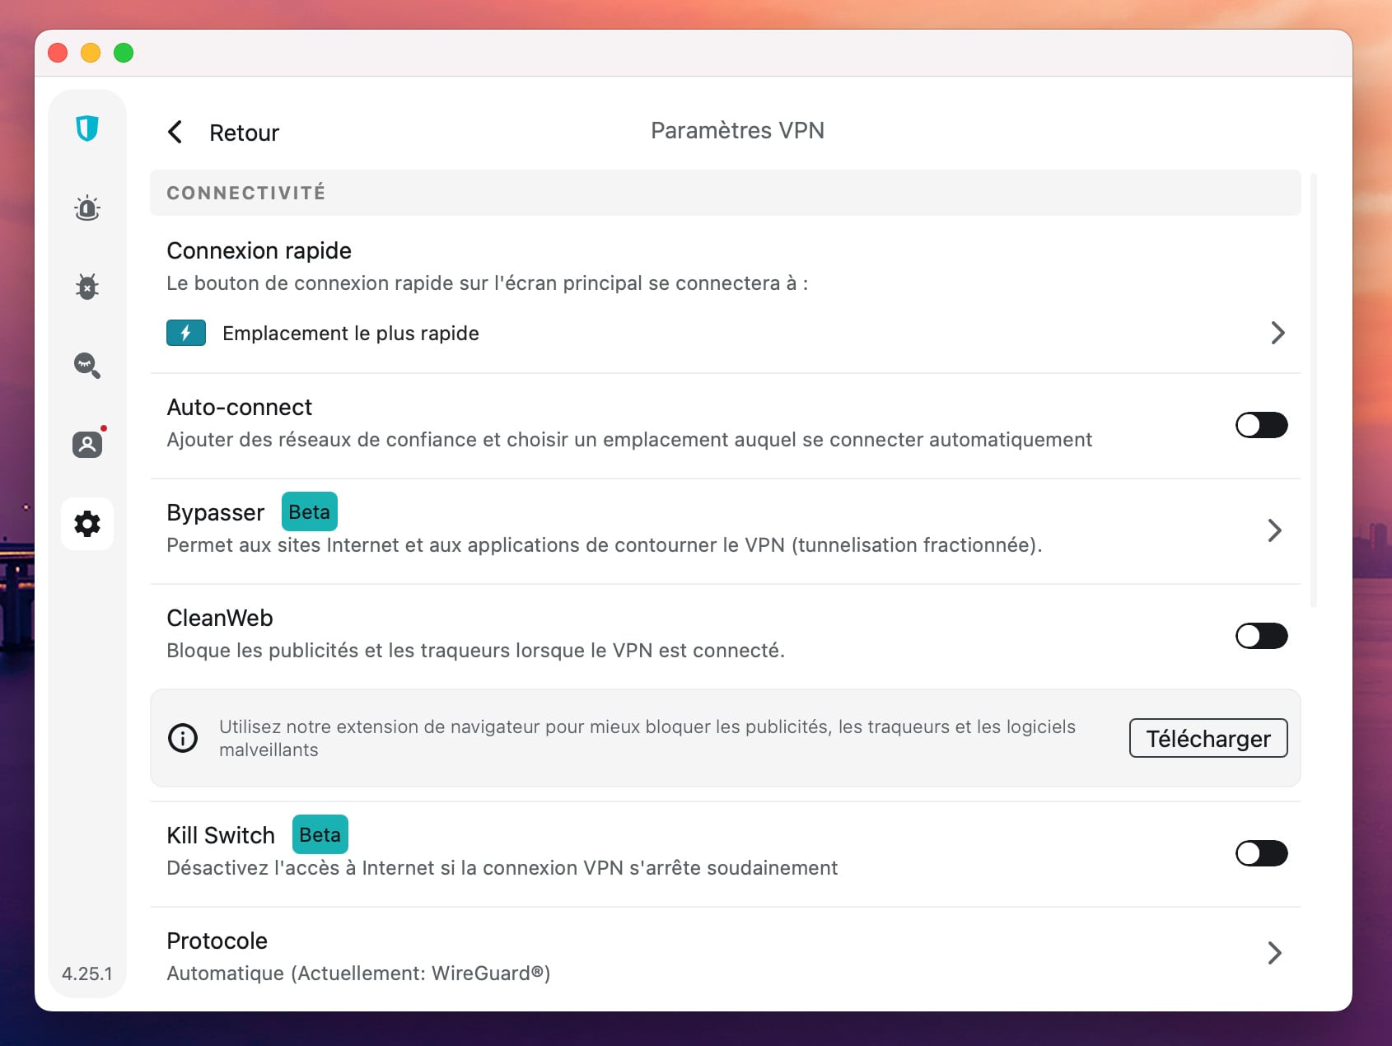1392x1046 pixels.
Task: Click the yellow minimize window button
Action: [91, 53]
